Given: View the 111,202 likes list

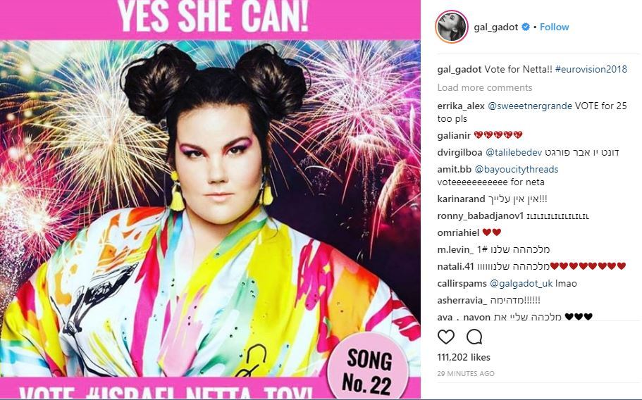Looking at the screenshot, I should (464, 358).
